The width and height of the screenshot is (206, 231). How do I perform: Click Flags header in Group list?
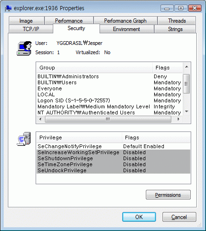click(x=168, y=68)
